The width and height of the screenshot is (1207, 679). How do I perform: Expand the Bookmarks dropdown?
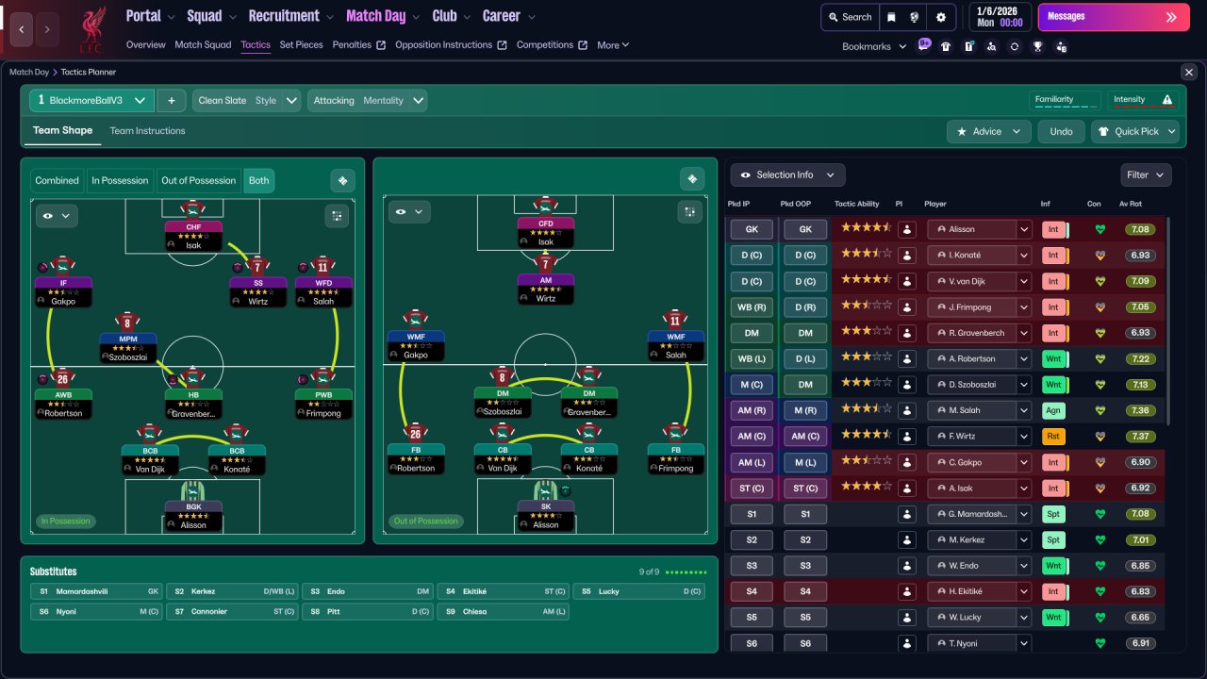(x=874, y=46)
